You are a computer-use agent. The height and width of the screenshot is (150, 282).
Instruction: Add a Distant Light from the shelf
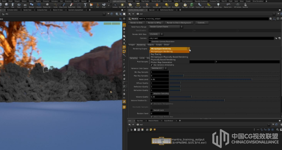click(167, 5)
